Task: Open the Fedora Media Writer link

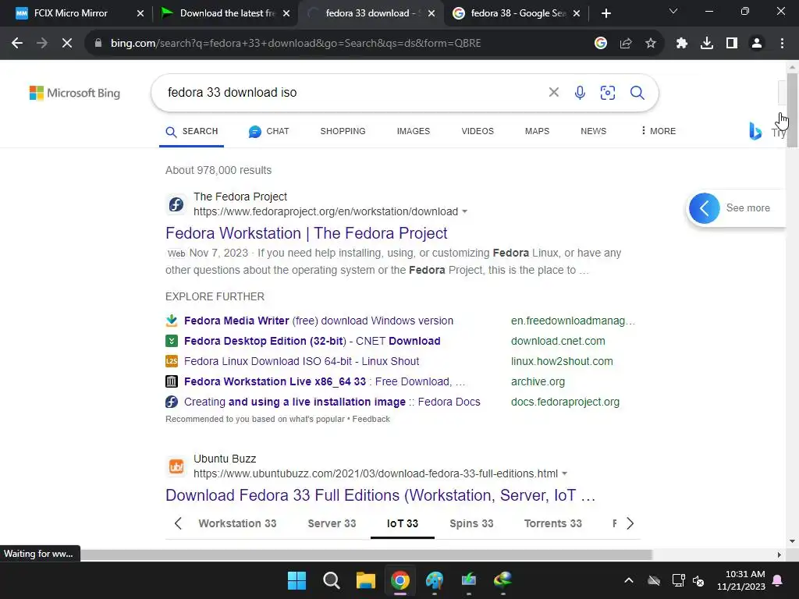Action: (x=318, y=321)
